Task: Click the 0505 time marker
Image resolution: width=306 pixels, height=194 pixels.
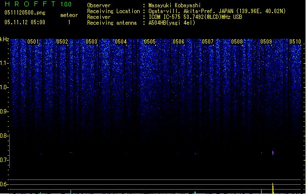Action: pyautogui.click(x=150, y=41)
